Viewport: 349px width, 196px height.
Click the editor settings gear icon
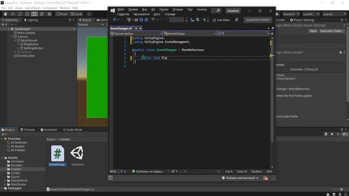pos(273,28)
